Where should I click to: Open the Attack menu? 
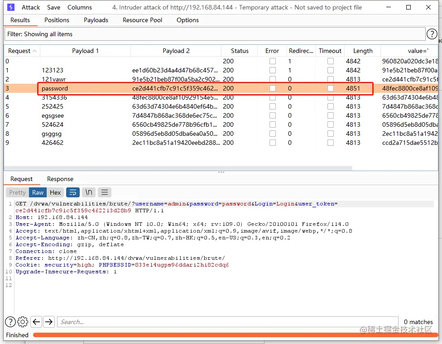point(31,7)
